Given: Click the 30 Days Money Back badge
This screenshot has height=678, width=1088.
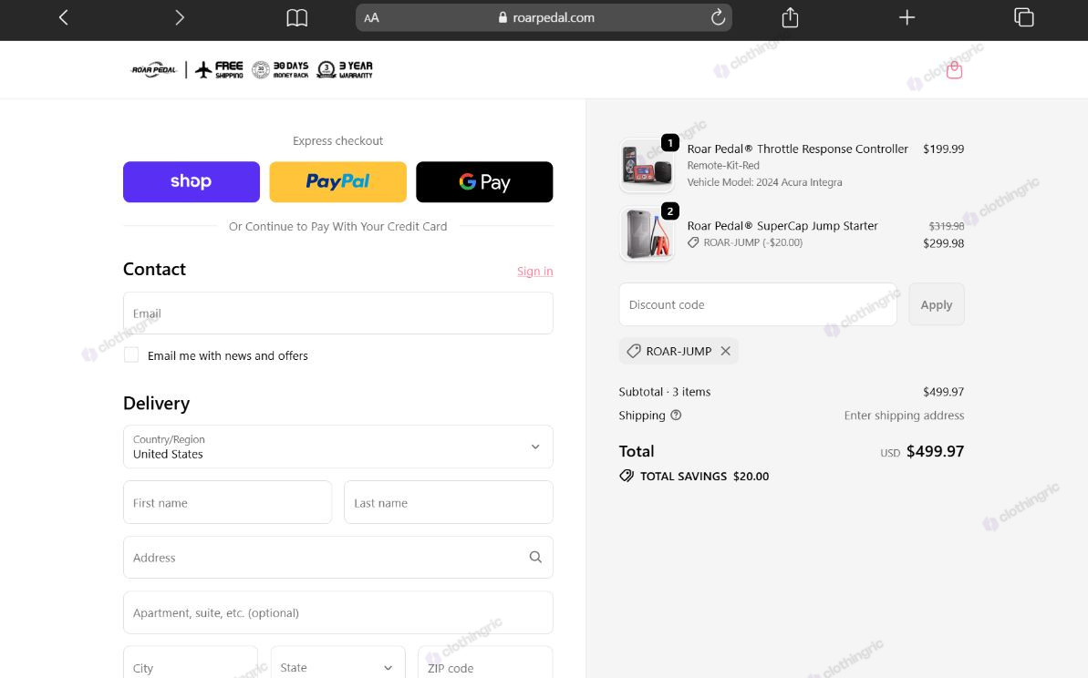Looking at the screenshot, I should click(280, 69).
